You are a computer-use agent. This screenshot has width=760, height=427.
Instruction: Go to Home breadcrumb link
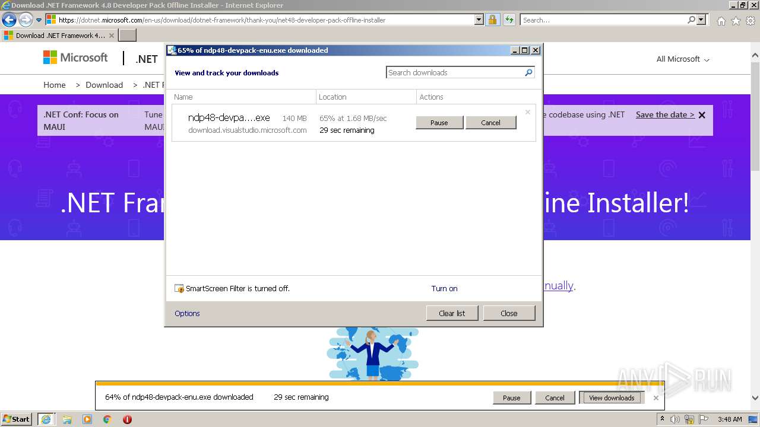click(55, 85)
